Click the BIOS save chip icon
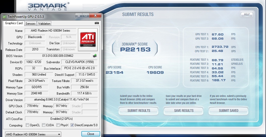Screen dimensions: 266x137 [95, 56]
